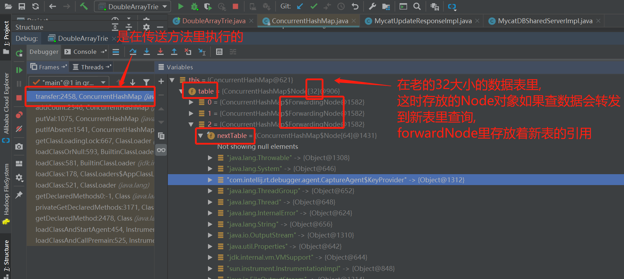Click the Build project hammer icon

[x=84, y=6]
